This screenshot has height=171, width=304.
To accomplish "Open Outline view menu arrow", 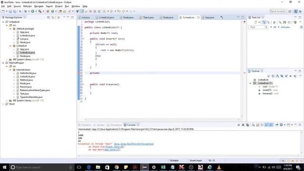I will 300,76.
